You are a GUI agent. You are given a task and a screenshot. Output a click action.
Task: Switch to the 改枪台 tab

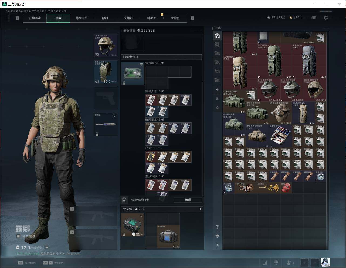pos(175,18)
